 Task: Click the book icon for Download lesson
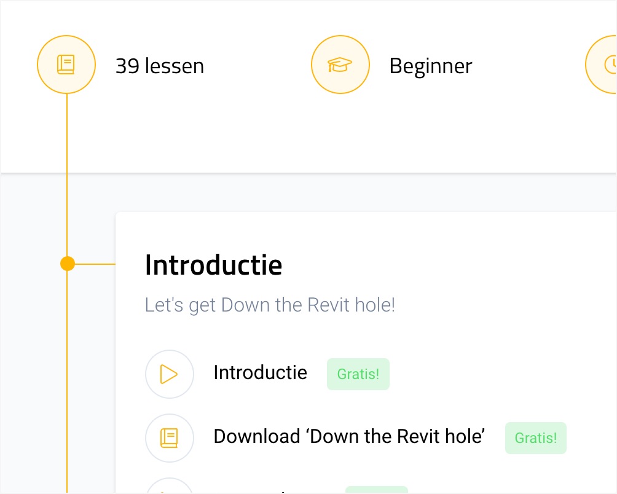[170, 438]
